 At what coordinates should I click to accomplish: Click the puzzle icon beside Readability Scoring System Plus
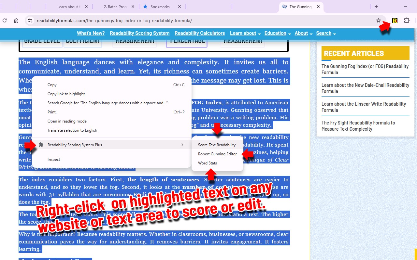click(41, 145)
